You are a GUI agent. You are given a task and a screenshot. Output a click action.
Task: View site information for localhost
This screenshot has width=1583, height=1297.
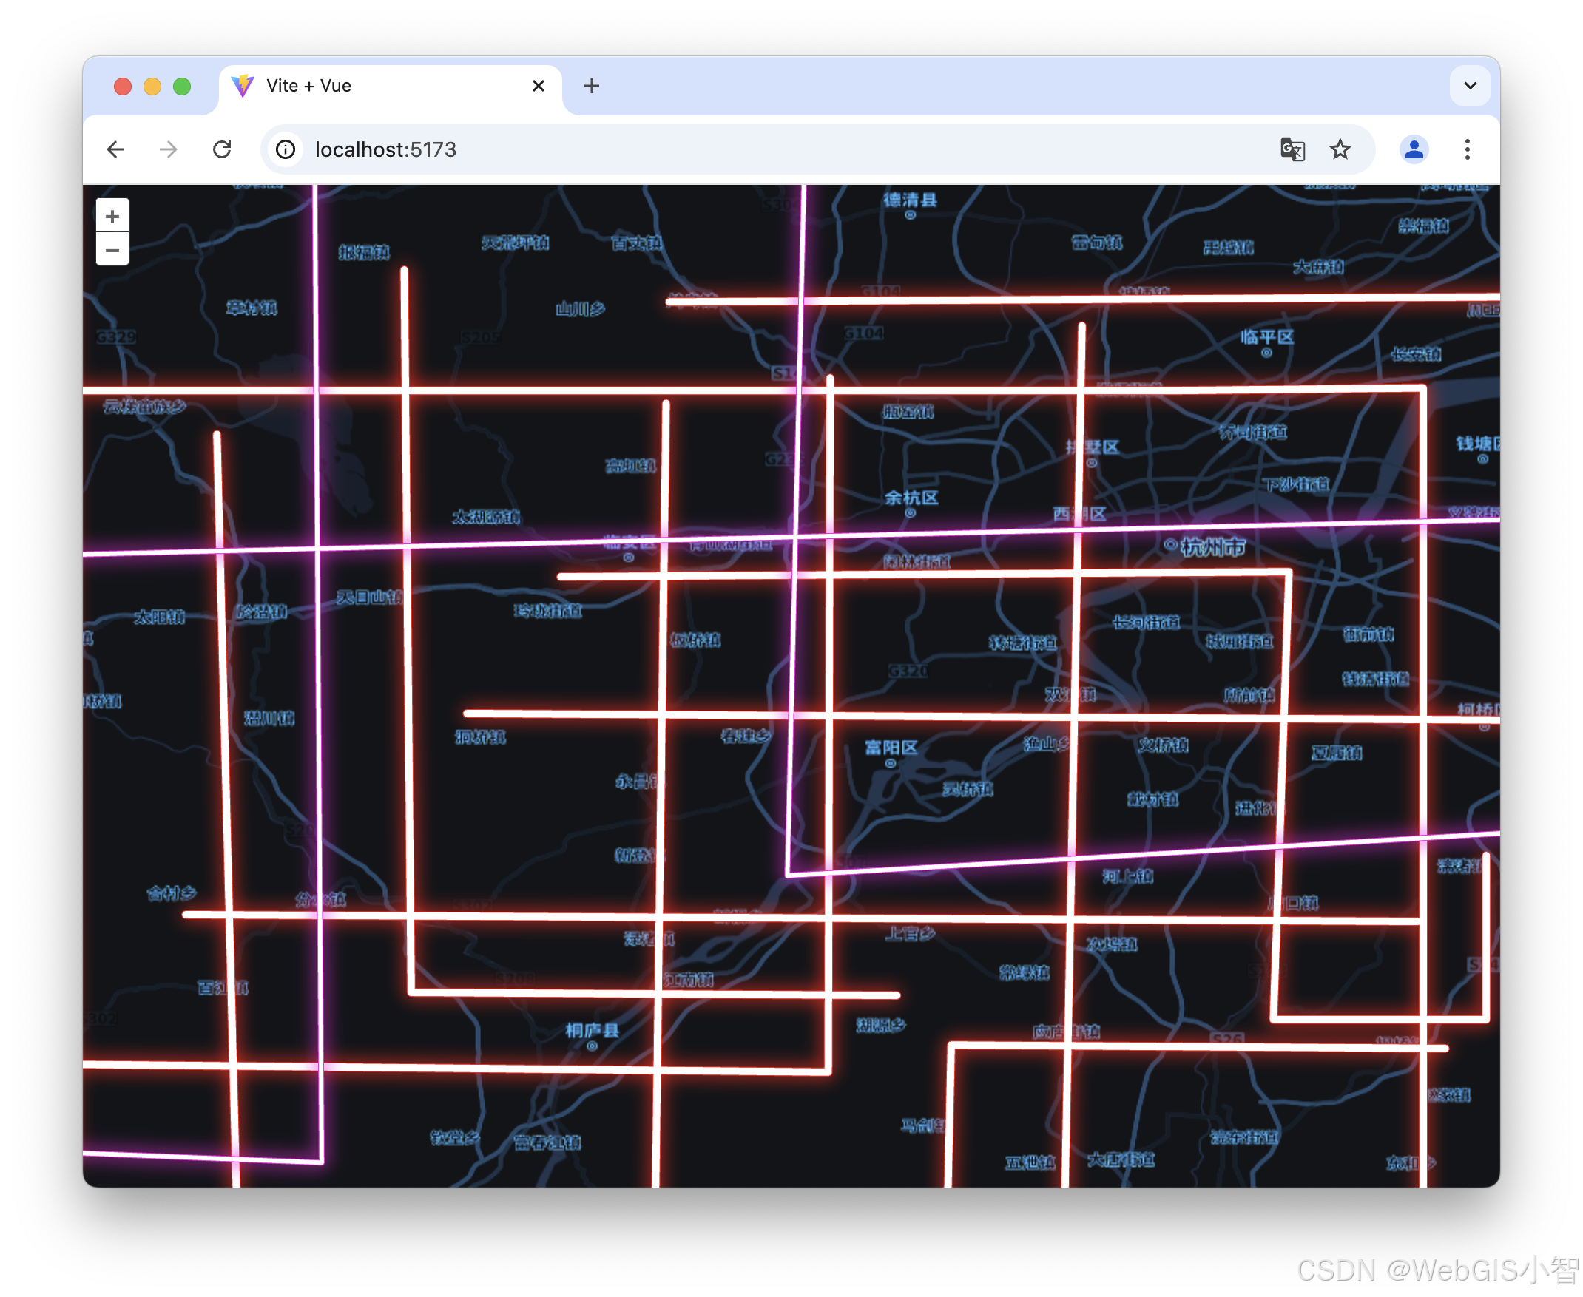pyautogui.click(x=286, y=149)
